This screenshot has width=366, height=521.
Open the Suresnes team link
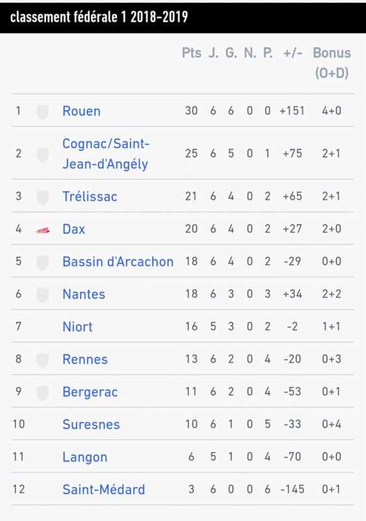91,425
